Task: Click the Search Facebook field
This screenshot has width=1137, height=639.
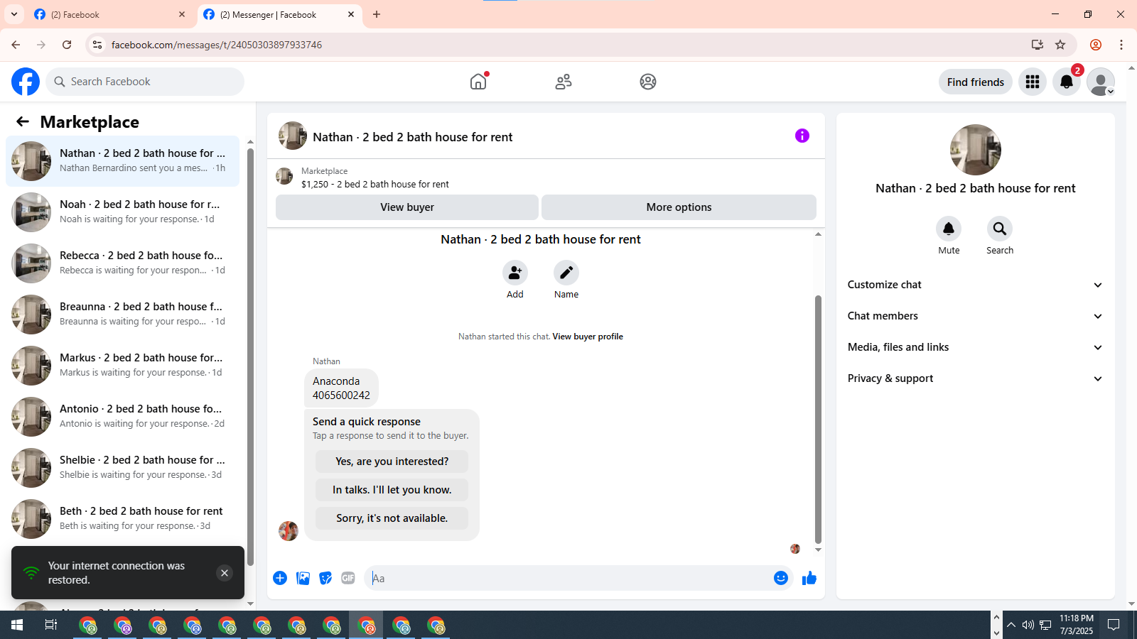Action: tap(145, 82)
